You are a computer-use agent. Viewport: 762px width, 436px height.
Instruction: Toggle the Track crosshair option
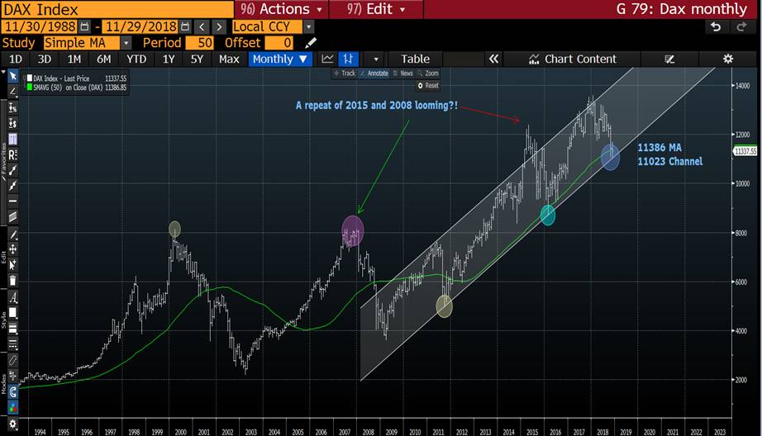pos(345,73)
